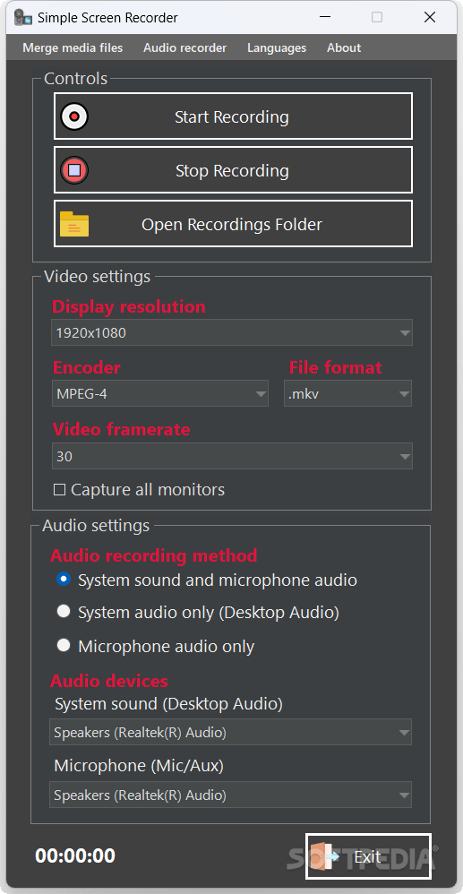Click the Audio devices heading
The height and width of the screenshot is (894, 463).
coord(109,680)
